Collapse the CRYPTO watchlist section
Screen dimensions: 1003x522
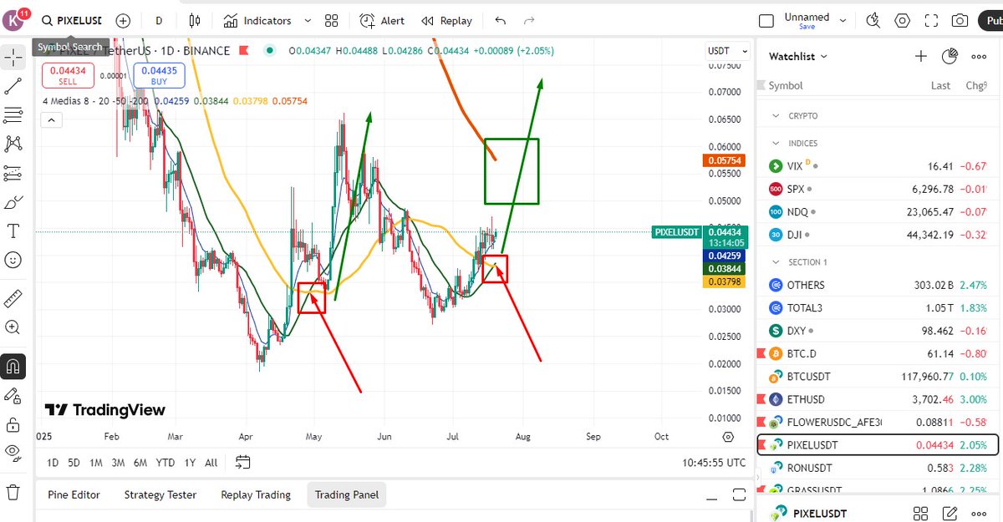coord(774,115)
